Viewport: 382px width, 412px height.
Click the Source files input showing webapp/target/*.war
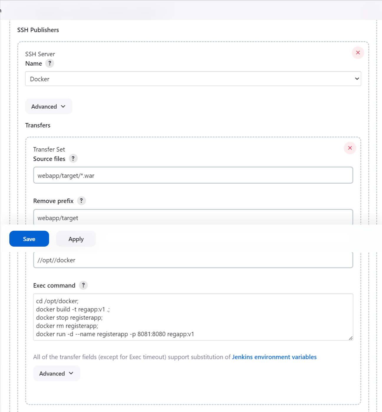[x=193, y=175]
